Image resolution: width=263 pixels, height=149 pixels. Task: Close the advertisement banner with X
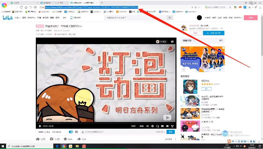tap(223, 48)
